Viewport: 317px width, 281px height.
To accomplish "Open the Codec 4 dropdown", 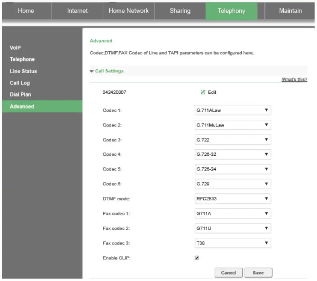I will click(232, 154).
